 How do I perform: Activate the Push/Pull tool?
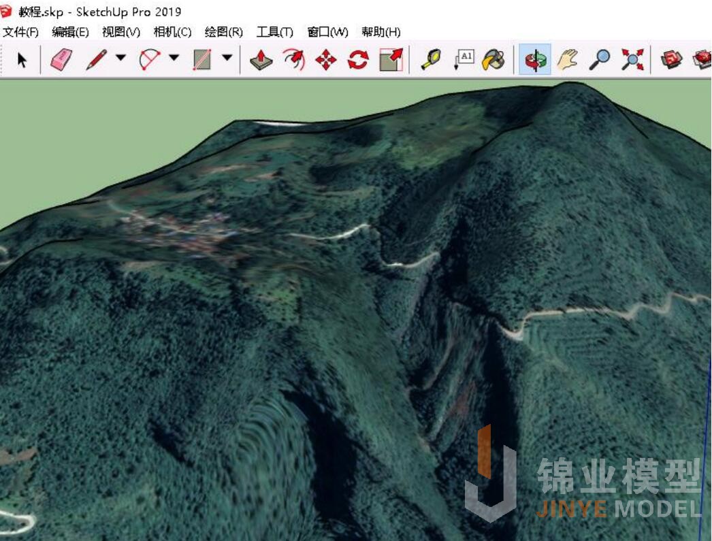[x=261, y=59]
